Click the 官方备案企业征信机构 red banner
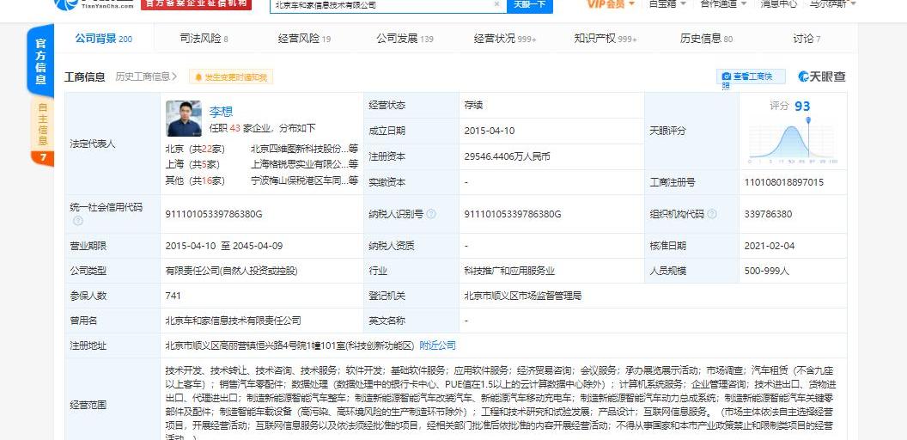 (x=196, y=4)
